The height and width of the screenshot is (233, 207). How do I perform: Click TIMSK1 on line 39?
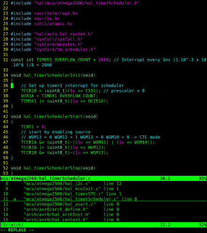[x=29, y=101]
